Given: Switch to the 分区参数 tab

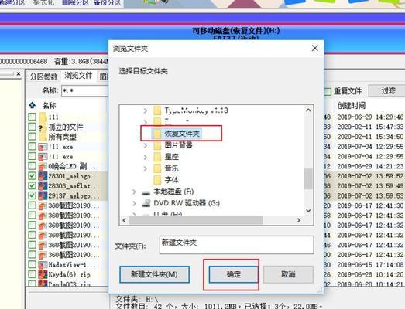Looking at the screenshot, I should point(43,76).
